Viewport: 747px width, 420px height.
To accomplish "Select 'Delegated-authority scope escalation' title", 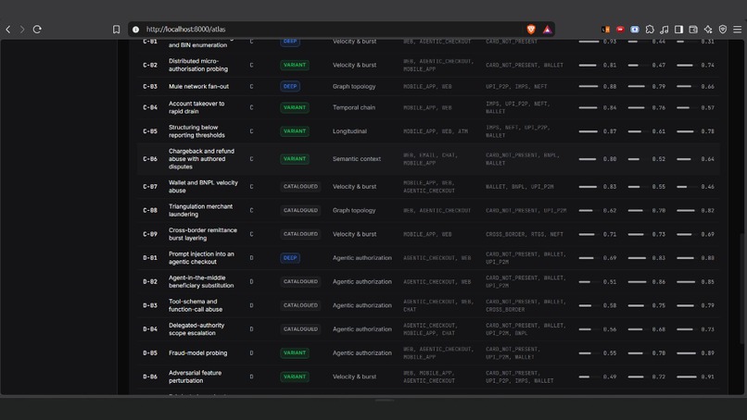I will [196, 329].
